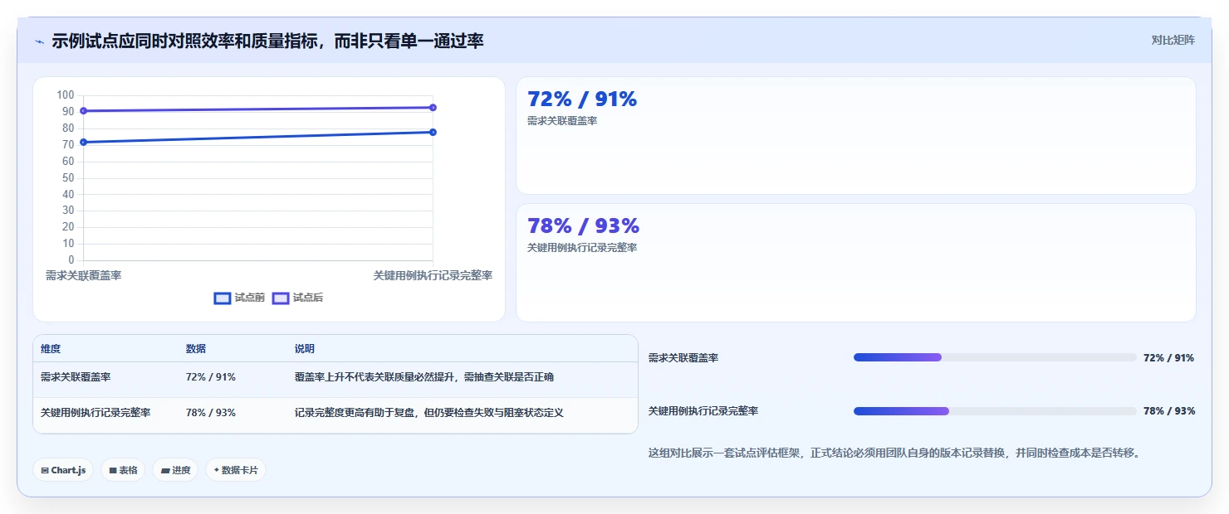Image resolution: width=1229 pixels, height=514 pixels.
Task: Select the 数据卡片 chip
Action: [236, 470]
